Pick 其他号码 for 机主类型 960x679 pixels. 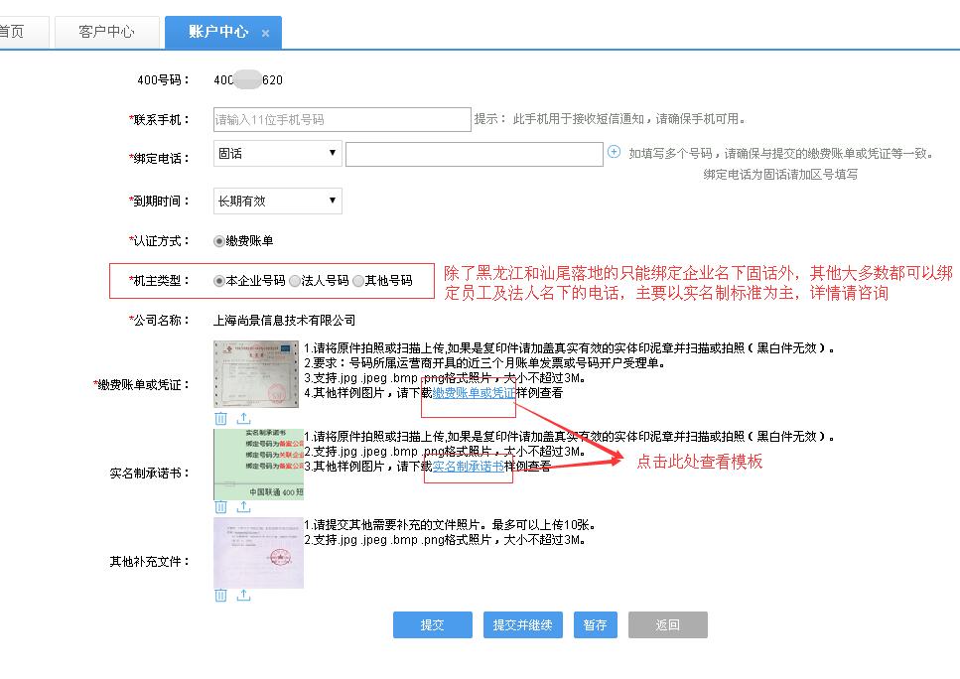pyautogui.click(x=358, y=281)
